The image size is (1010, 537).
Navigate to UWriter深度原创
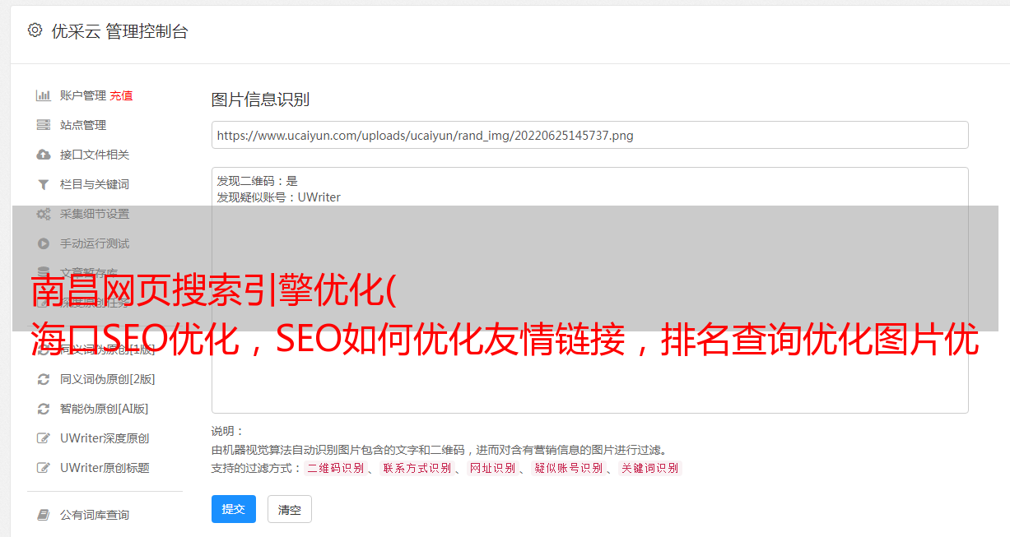pos(105,438)
